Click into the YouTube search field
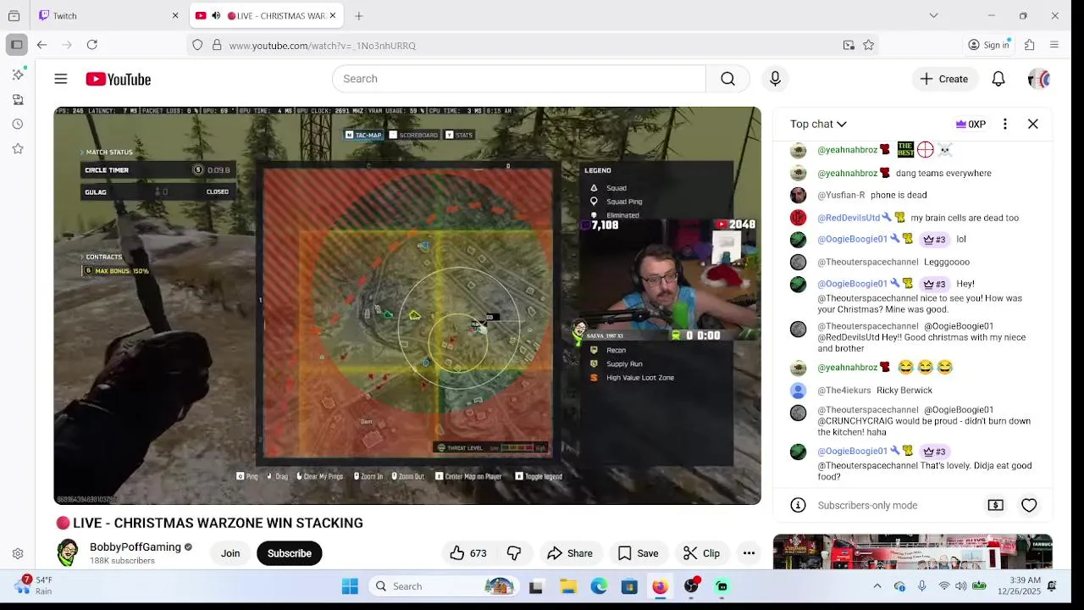 [518, 79]
